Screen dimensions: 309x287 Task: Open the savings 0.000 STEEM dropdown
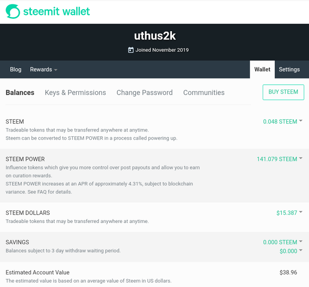point(282,242)
